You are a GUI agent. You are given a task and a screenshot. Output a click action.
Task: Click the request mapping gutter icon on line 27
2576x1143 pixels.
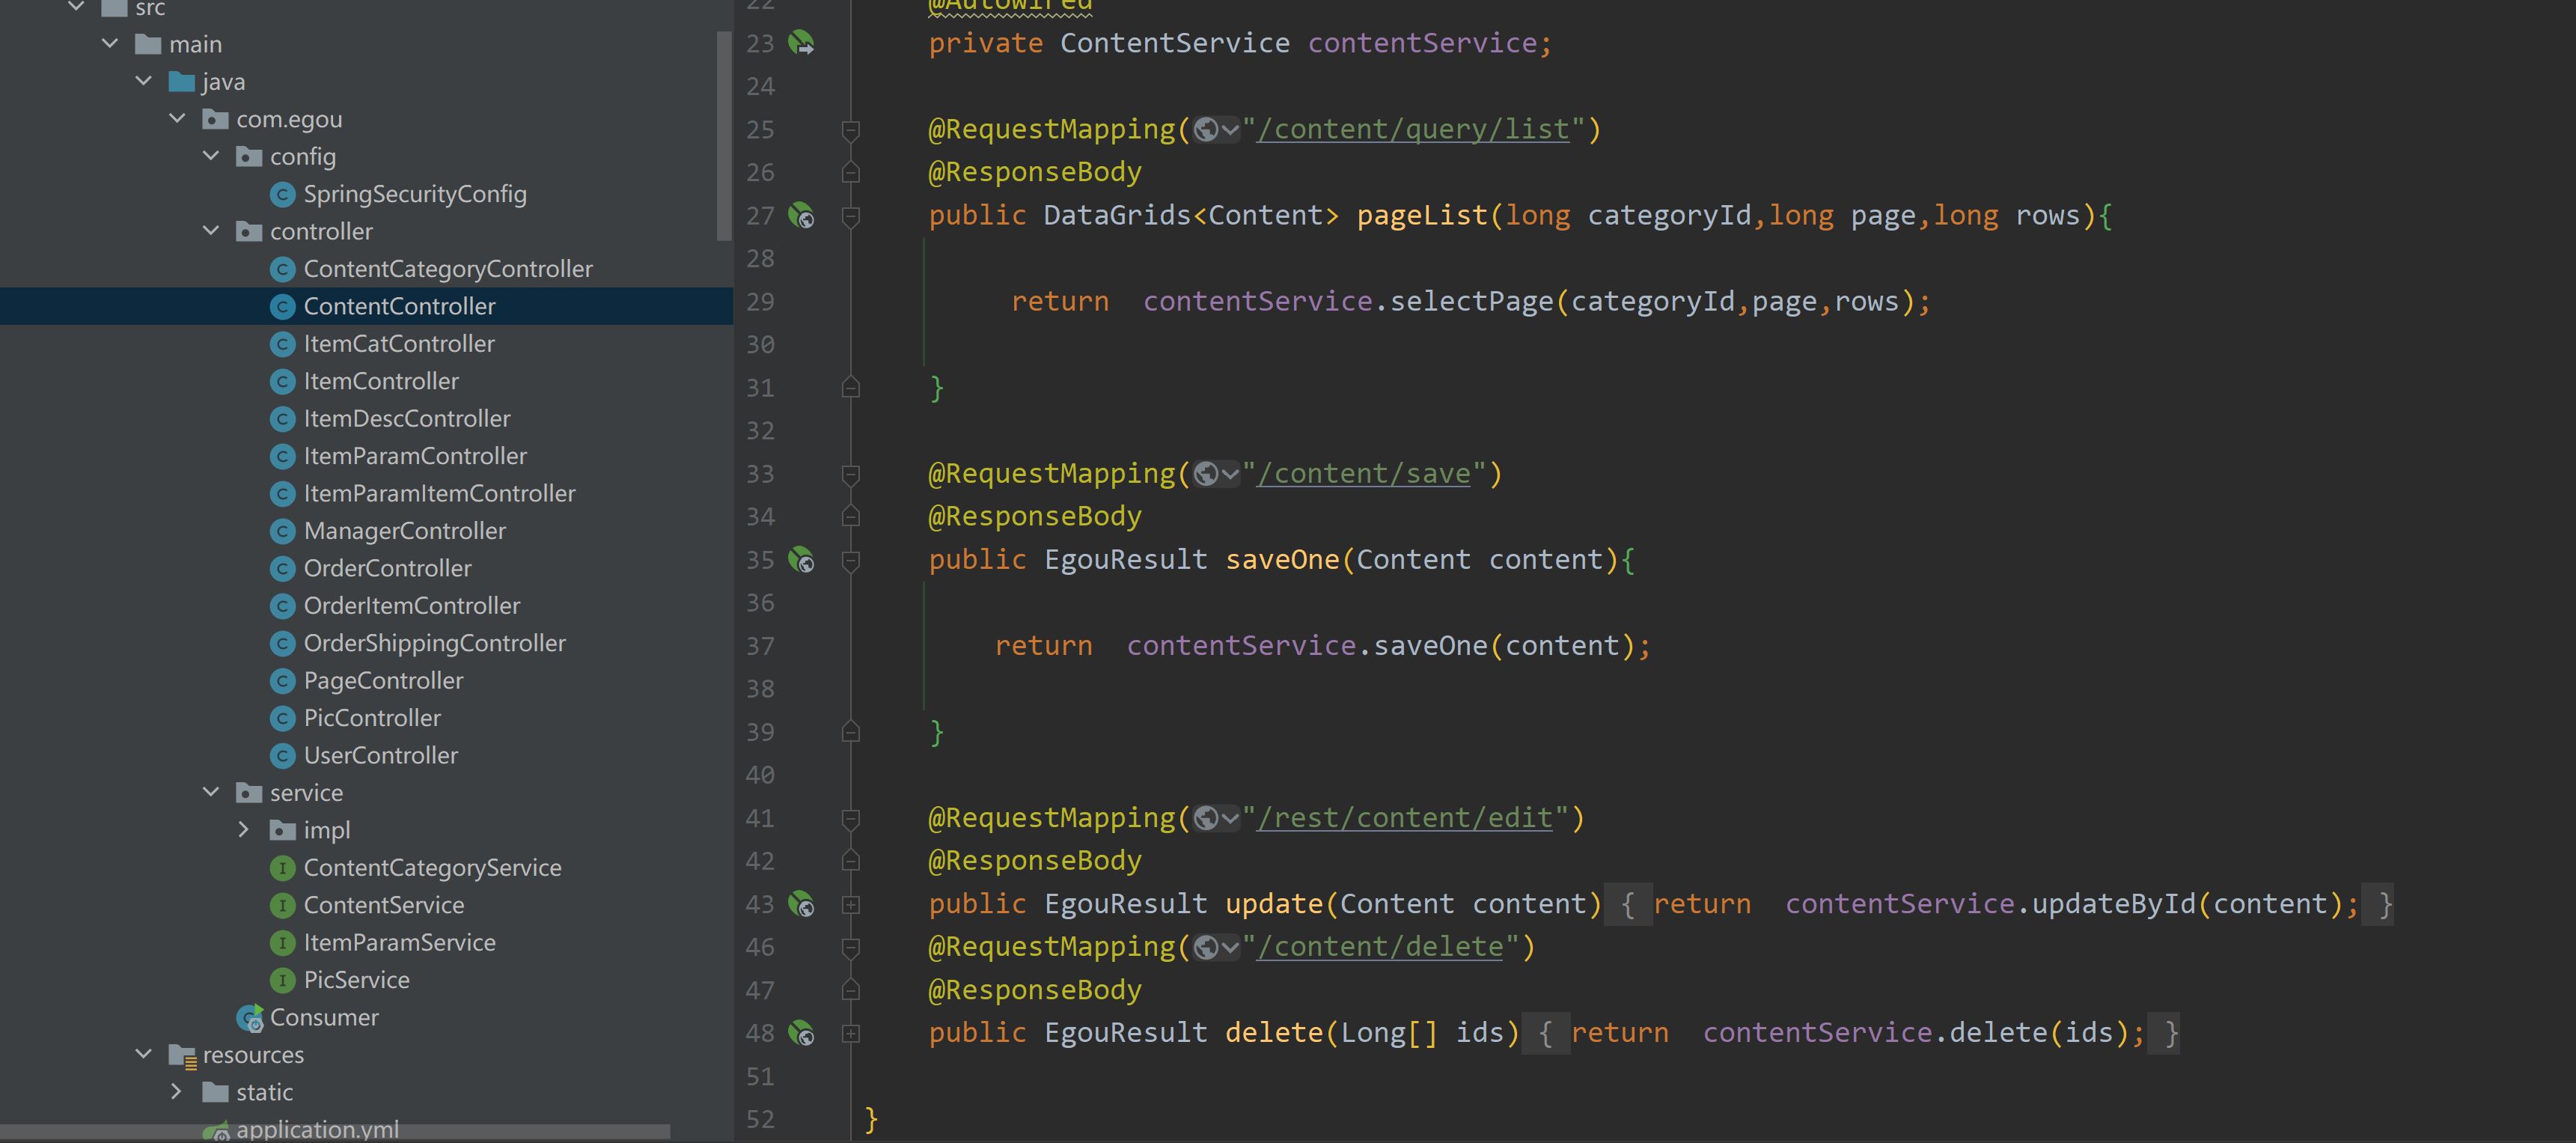pos(801,215)
